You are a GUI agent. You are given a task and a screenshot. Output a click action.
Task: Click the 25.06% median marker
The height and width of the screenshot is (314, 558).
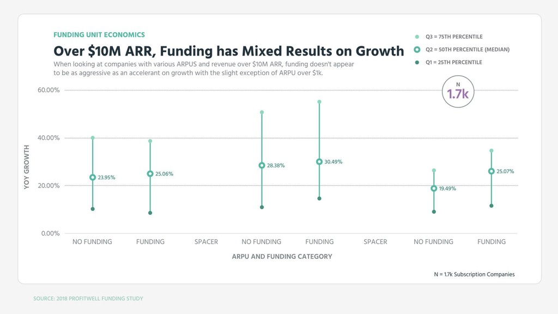pyautogui.click(x=150, y=174)
